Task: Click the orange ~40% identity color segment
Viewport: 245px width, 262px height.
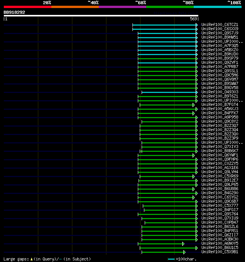Action: (75, 7)
